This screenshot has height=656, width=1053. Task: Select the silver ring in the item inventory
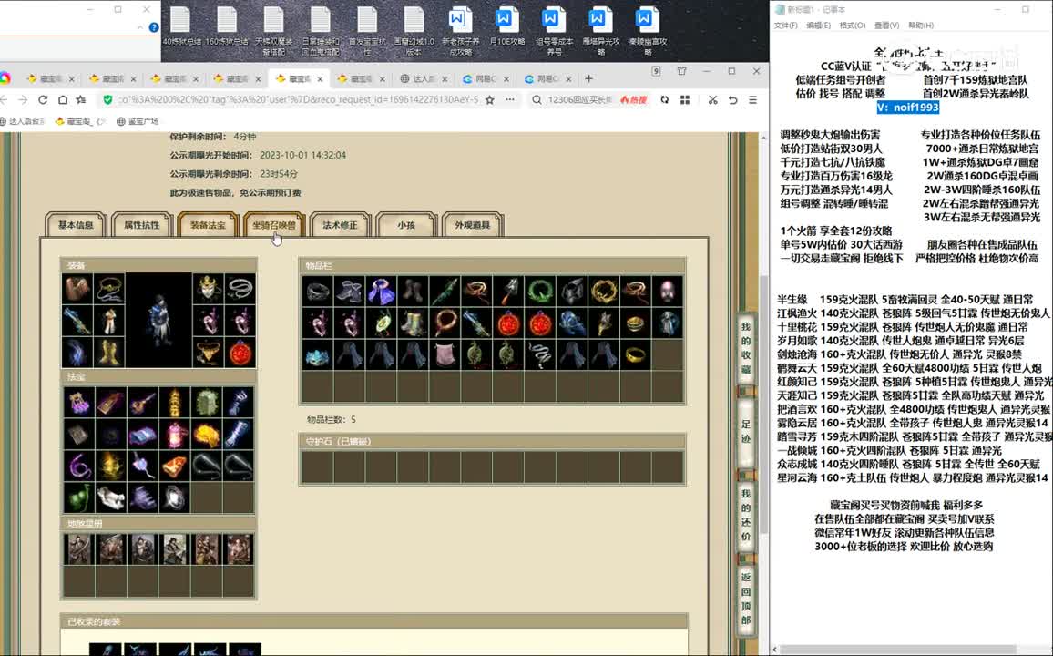pyautogui.click(x=318, y=292)
